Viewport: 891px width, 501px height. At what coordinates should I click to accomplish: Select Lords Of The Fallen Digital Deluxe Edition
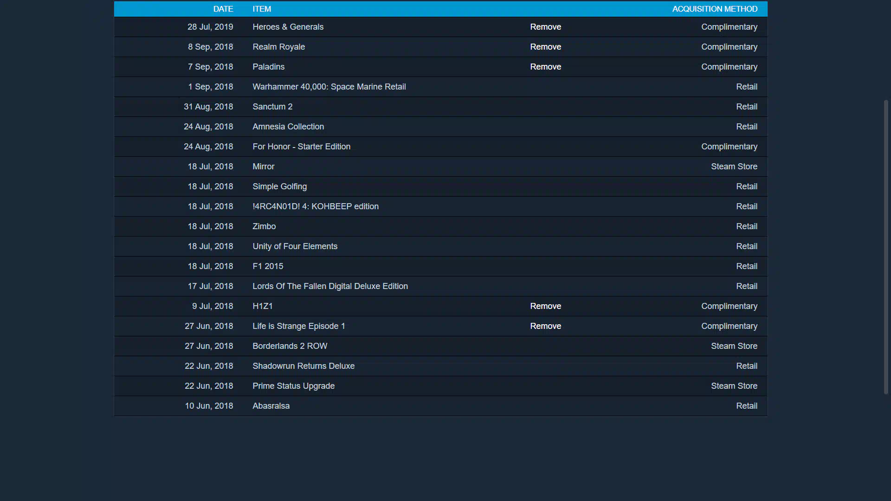[x=330, y=286]
